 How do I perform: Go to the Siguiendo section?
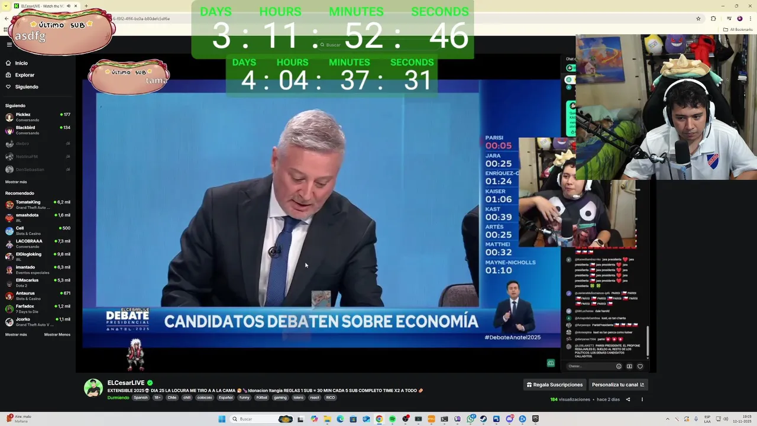point(26,87)
